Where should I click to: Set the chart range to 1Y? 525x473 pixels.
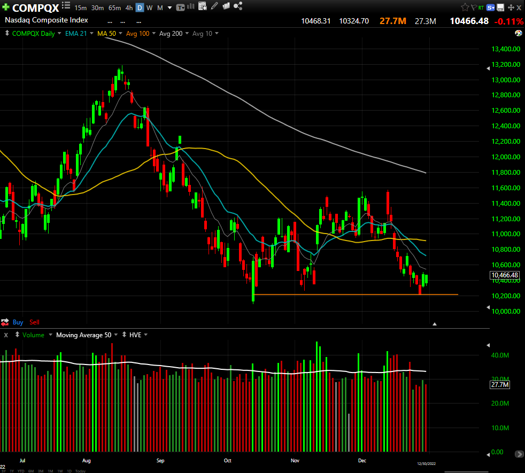(x=12, y=471)
